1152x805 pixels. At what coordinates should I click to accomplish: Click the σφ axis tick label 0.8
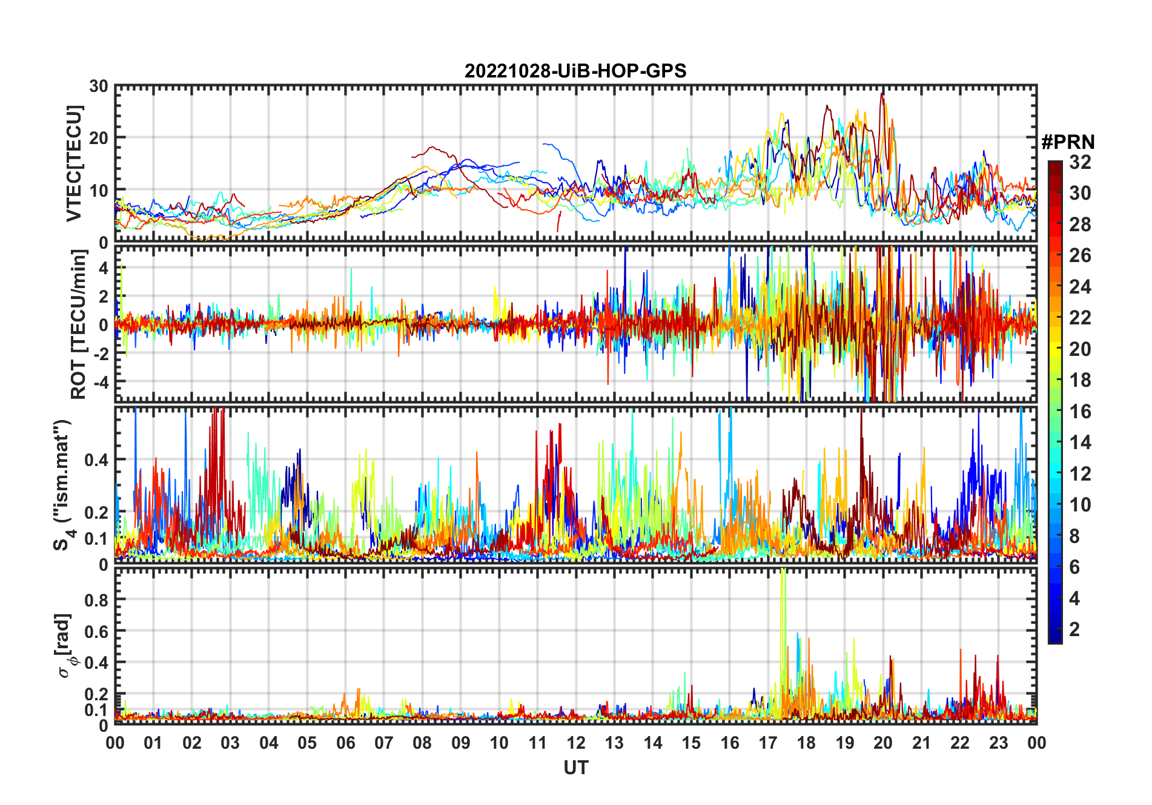[96, 600]
